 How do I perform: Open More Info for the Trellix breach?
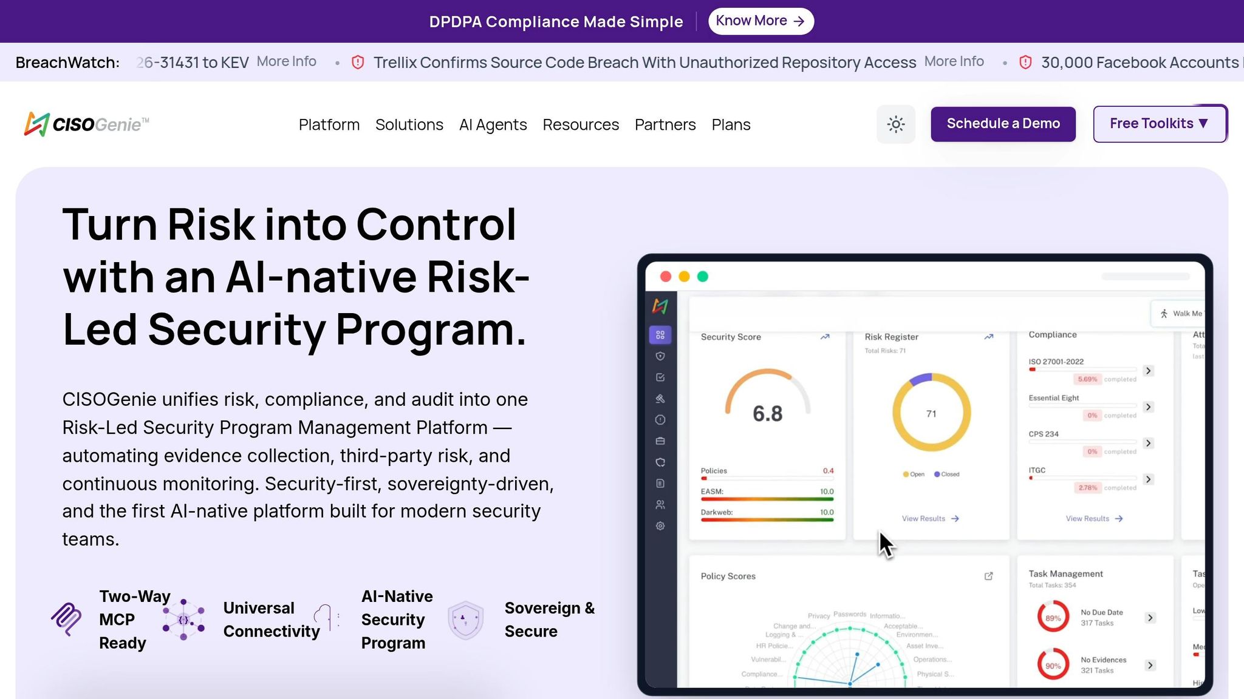click(954, 61)
